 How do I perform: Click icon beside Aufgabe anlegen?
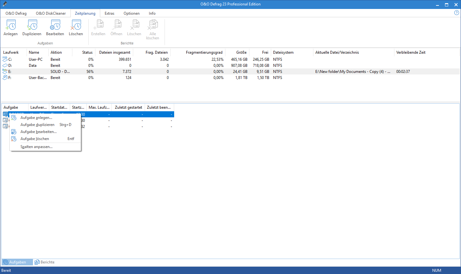14,118
